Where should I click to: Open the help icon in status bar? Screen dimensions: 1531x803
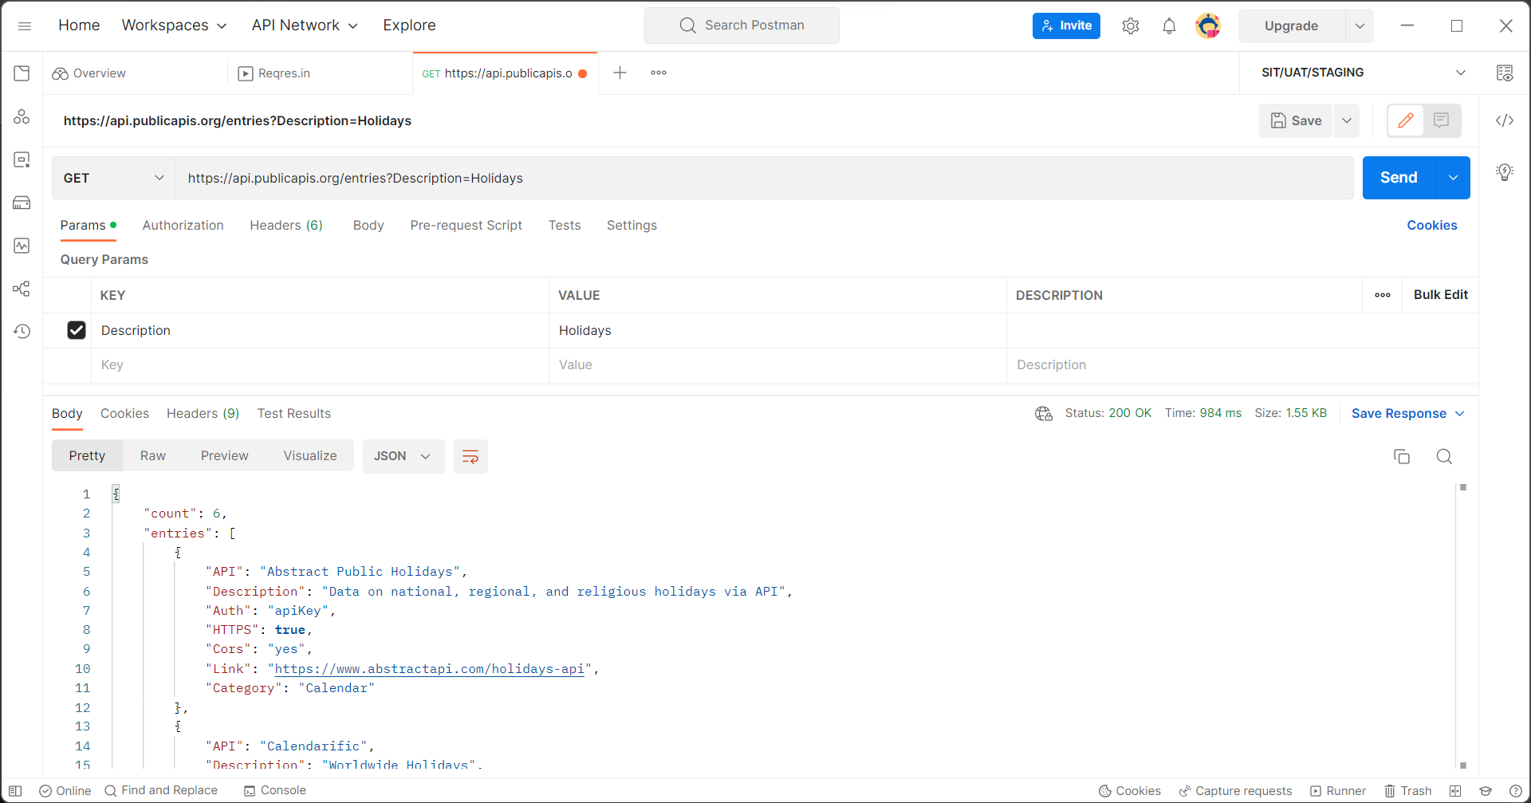tap(1516, 791)
